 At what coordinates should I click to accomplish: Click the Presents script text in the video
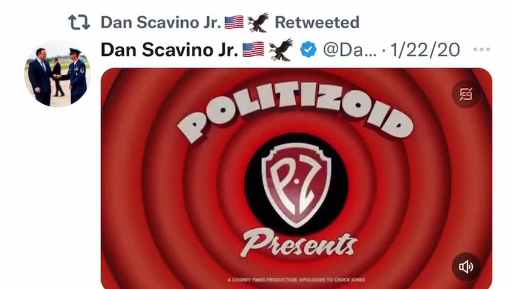299,243
